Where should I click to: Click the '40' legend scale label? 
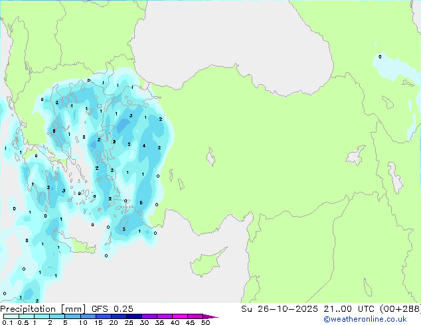pos(175,322)
